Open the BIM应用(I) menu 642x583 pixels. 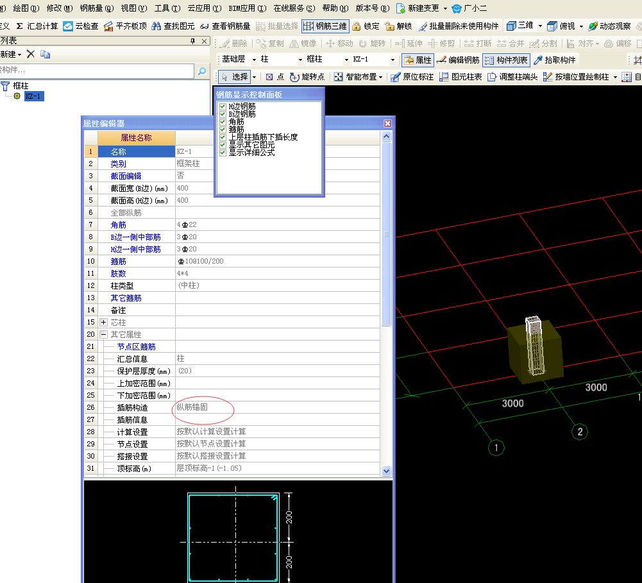pyautogui.click(x=248, y=8)
